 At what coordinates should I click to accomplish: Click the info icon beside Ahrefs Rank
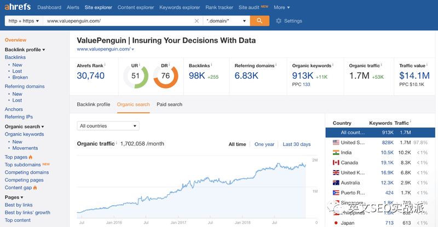[105, 65]
